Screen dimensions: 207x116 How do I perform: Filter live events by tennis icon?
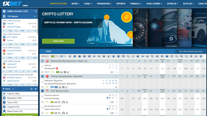click(79, 56)
